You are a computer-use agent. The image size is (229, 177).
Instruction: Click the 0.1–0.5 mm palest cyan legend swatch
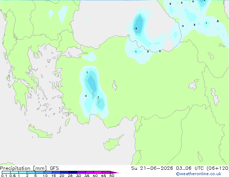click(x=6, y=172)
